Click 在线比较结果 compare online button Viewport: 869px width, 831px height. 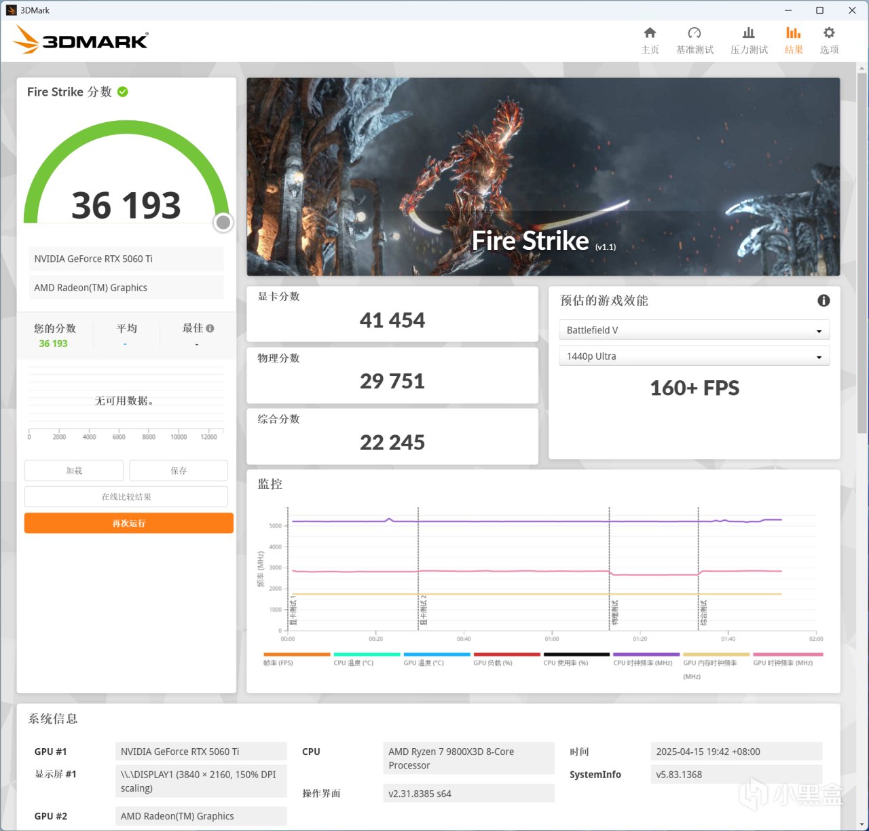[x=126, y=497]
